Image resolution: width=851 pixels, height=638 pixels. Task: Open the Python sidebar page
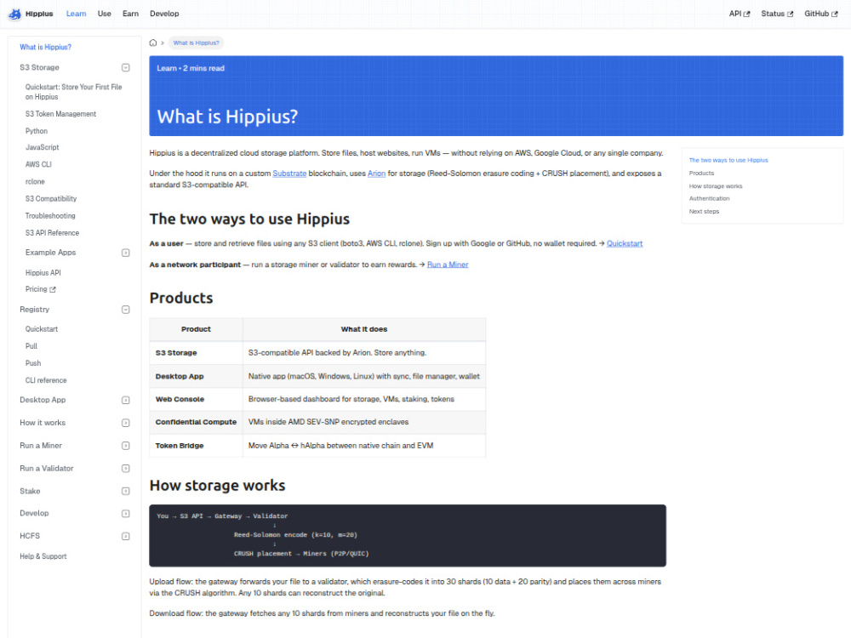point(37,131)
